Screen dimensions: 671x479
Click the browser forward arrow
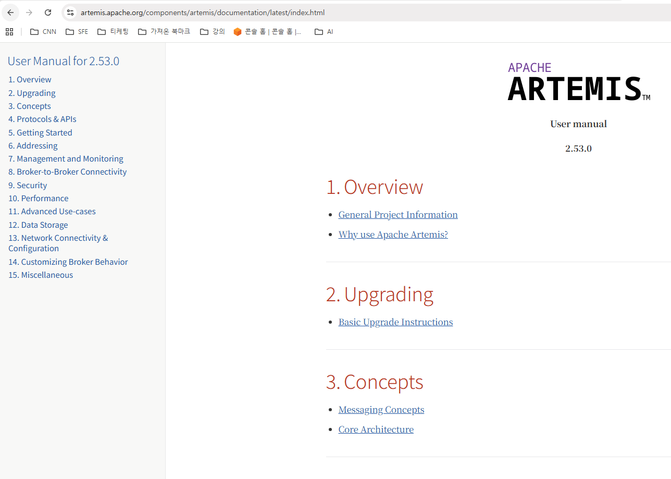[29, 13]
